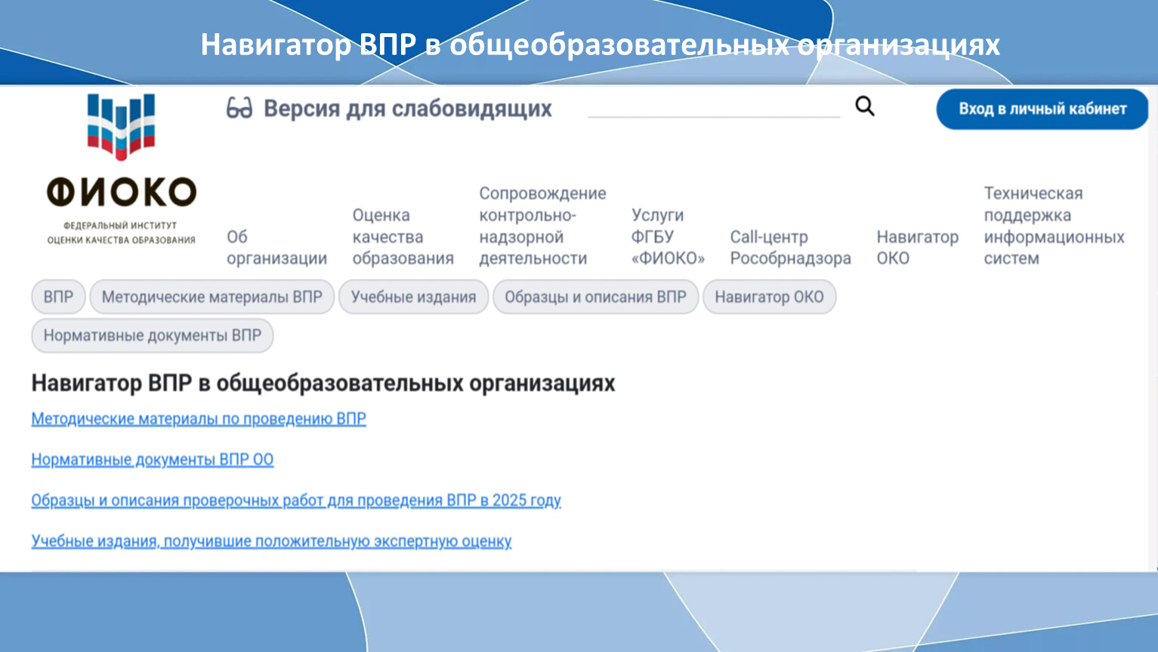Select Методические материалы ВПР pill
Viewport: 1158px width, 652px height.
point(212,297)
